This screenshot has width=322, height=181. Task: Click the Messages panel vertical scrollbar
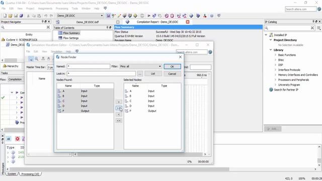click(319, 156)
